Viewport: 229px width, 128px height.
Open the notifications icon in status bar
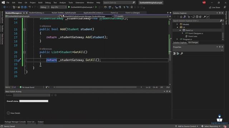(225, 126)
